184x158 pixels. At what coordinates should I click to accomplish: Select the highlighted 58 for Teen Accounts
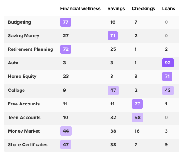click(138, 117)
